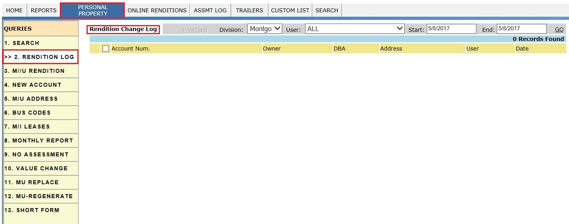
Task: Expand the User dropdown showing ALL
Action: click(355, 29)
